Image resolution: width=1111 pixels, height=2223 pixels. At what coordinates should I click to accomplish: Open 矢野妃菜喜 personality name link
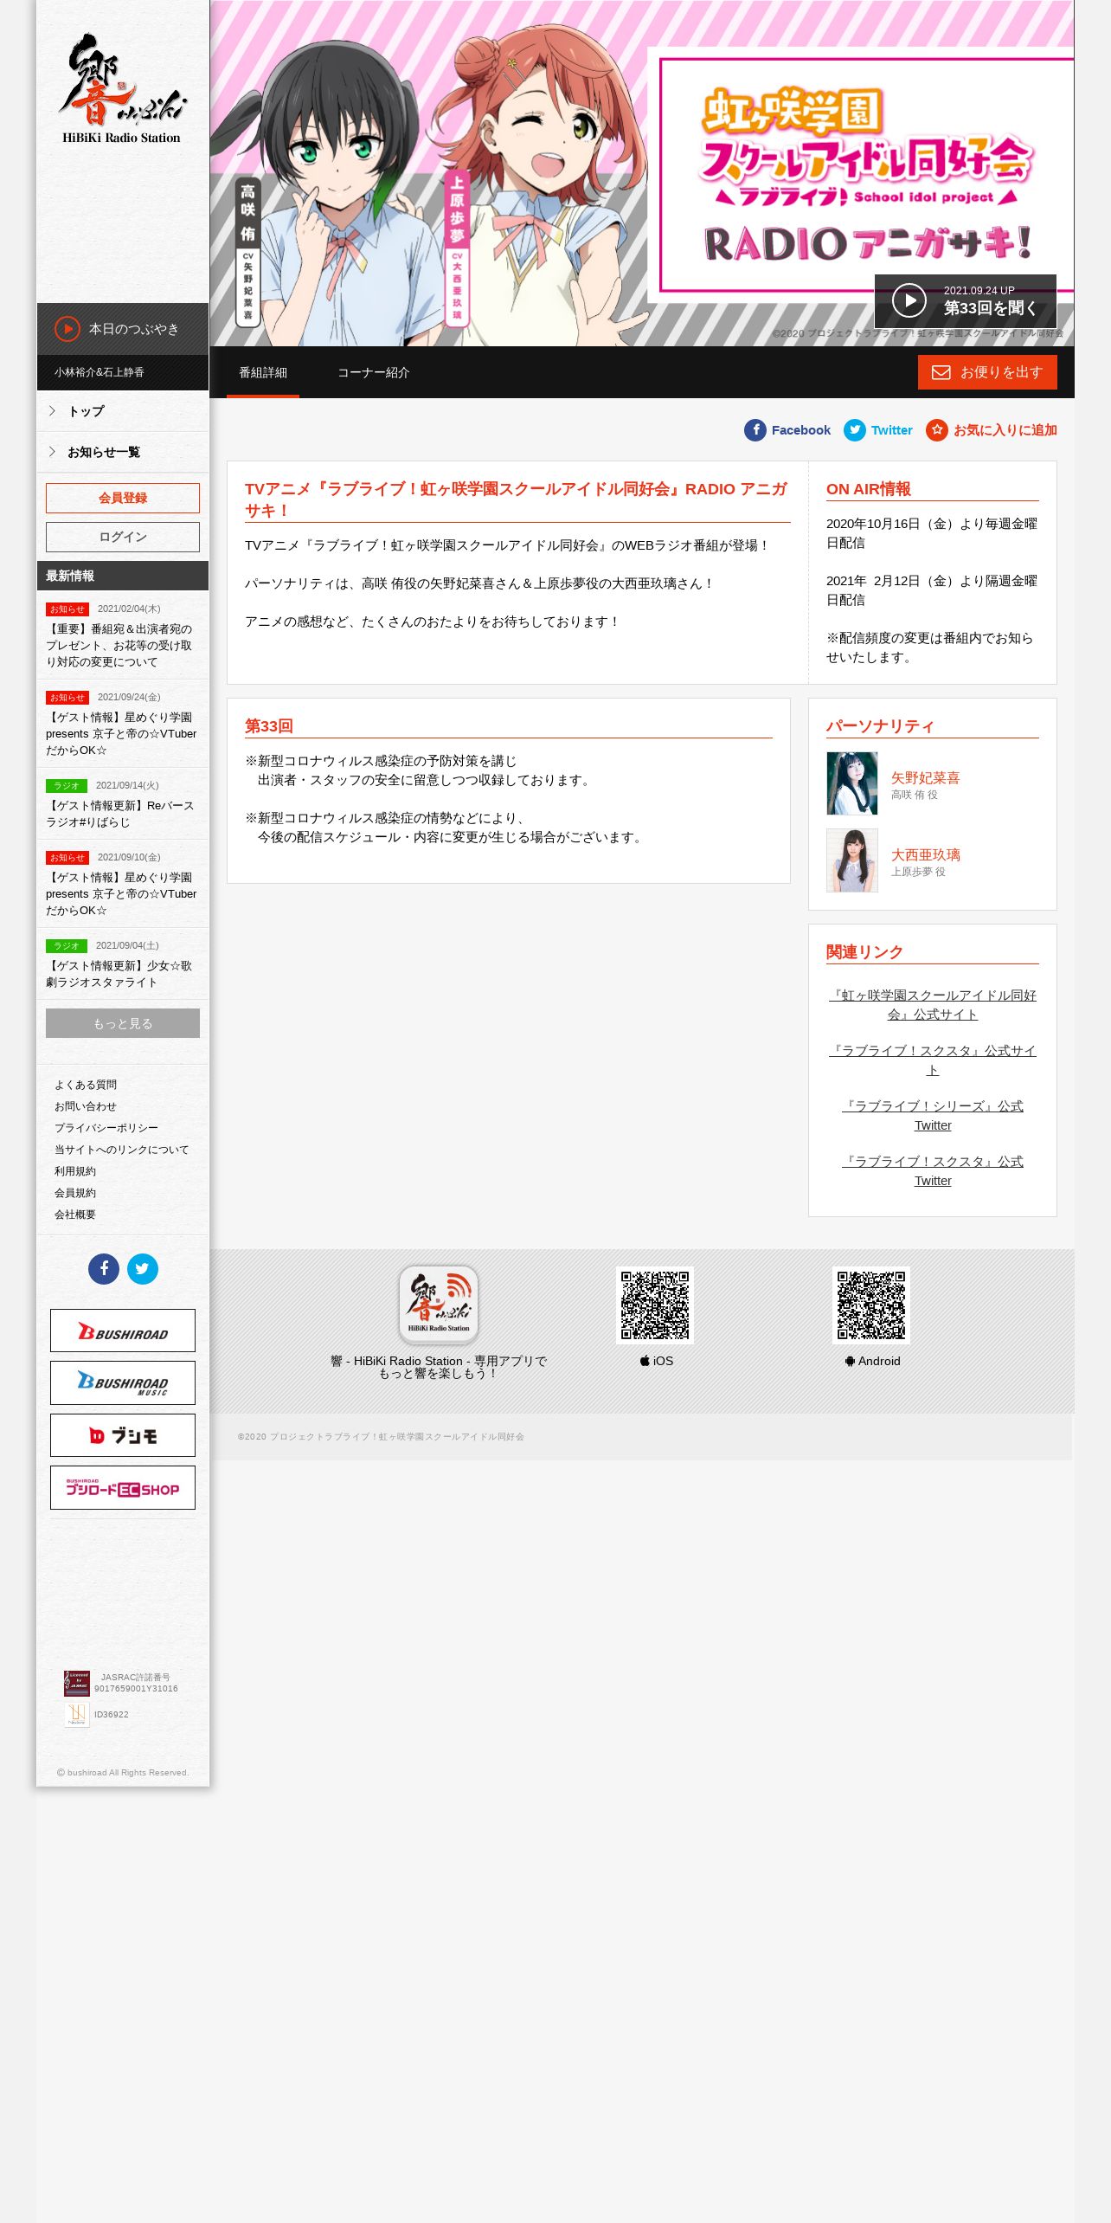926,778
